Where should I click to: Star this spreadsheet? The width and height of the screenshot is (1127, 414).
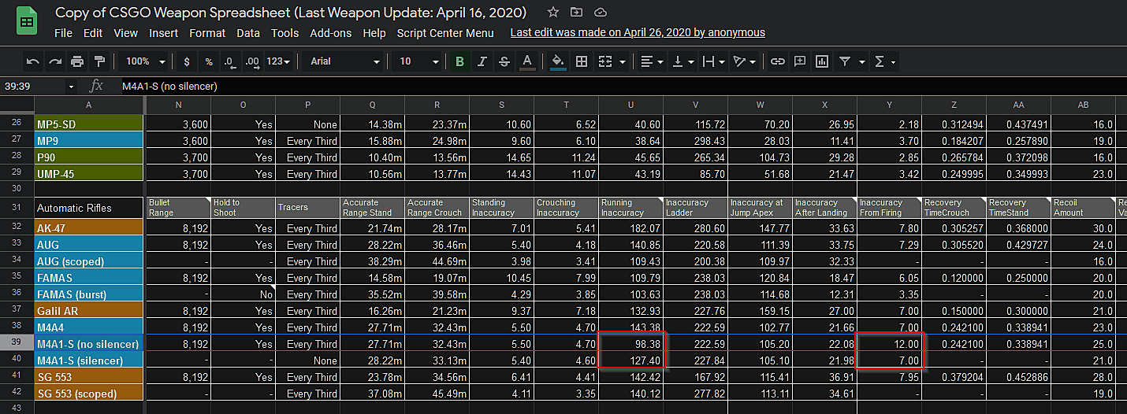pyautogui.click(x=553, y=13)
